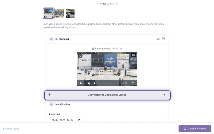This screenshot has height=134, width=214.
Task: Click the 'Recorded date not in file' notice
Action: click(107, 49)
